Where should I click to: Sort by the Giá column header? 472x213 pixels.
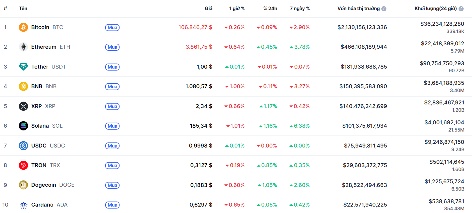(x=208, y=8)
